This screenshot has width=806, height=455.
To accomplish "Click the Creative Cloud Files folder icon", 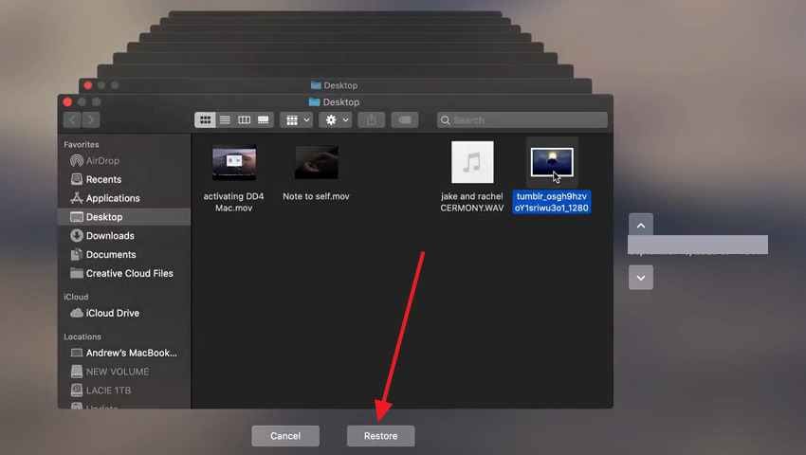I will point(77,273).
